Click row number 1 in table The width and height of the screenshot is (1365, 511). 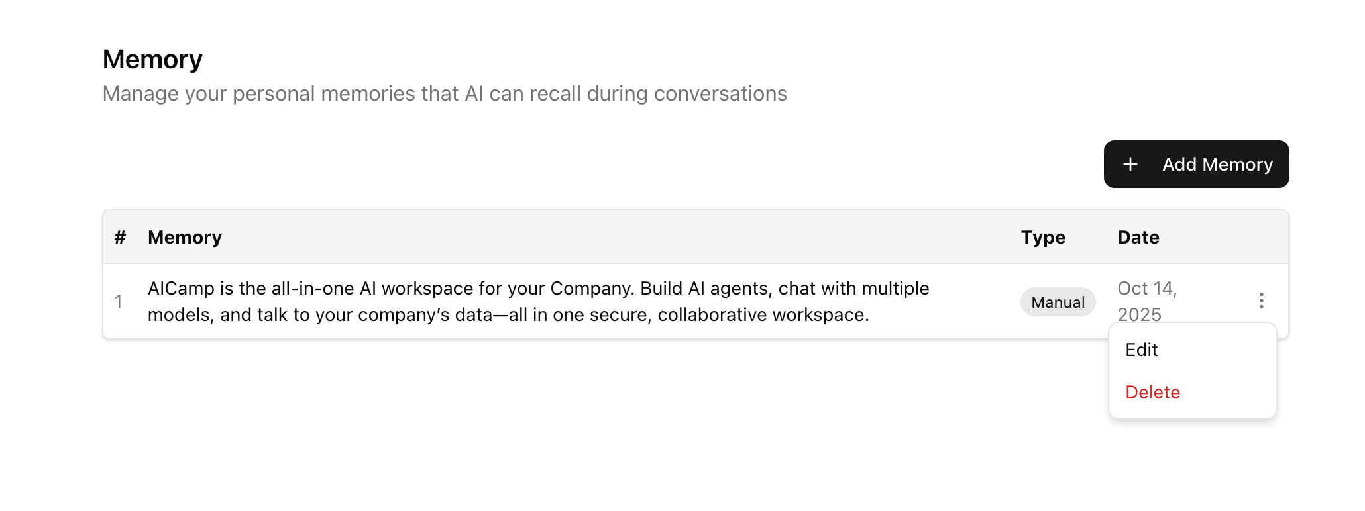coord(118,302)
